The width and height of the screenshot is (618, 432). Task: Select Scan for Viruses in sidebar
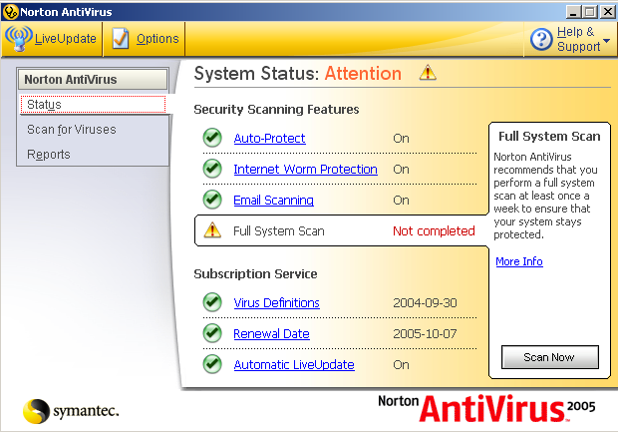(x=72, y=130)
